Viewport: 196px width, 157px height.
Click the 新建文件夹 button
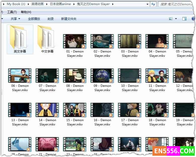click(x=69, y=19)
